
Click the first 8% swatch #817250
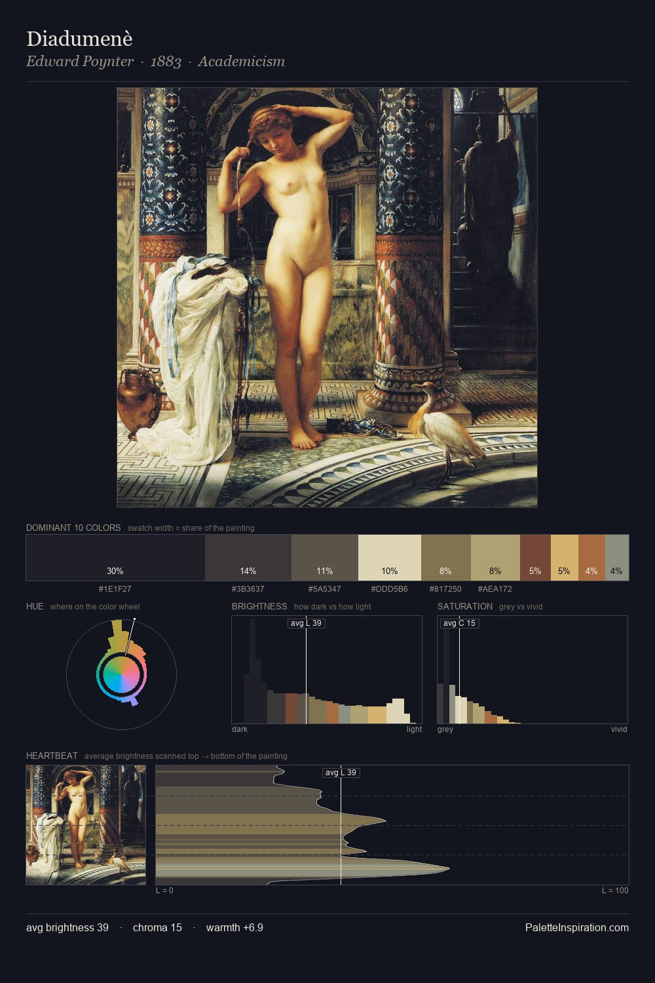pyautogui.click(x=446, y=558)
